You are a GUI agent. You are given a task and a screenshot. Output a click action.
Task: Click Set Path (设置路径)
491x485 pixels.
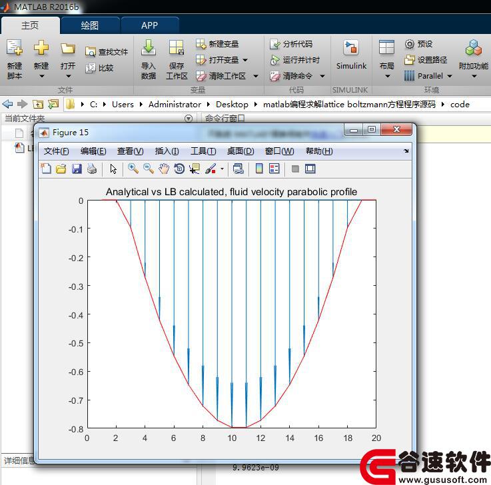point(426,59)
